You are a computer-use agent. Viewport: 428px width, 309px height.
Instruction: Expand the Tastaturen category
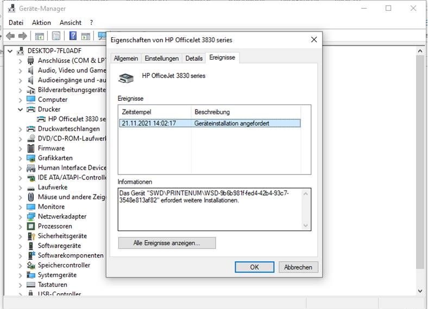[20, 285]
